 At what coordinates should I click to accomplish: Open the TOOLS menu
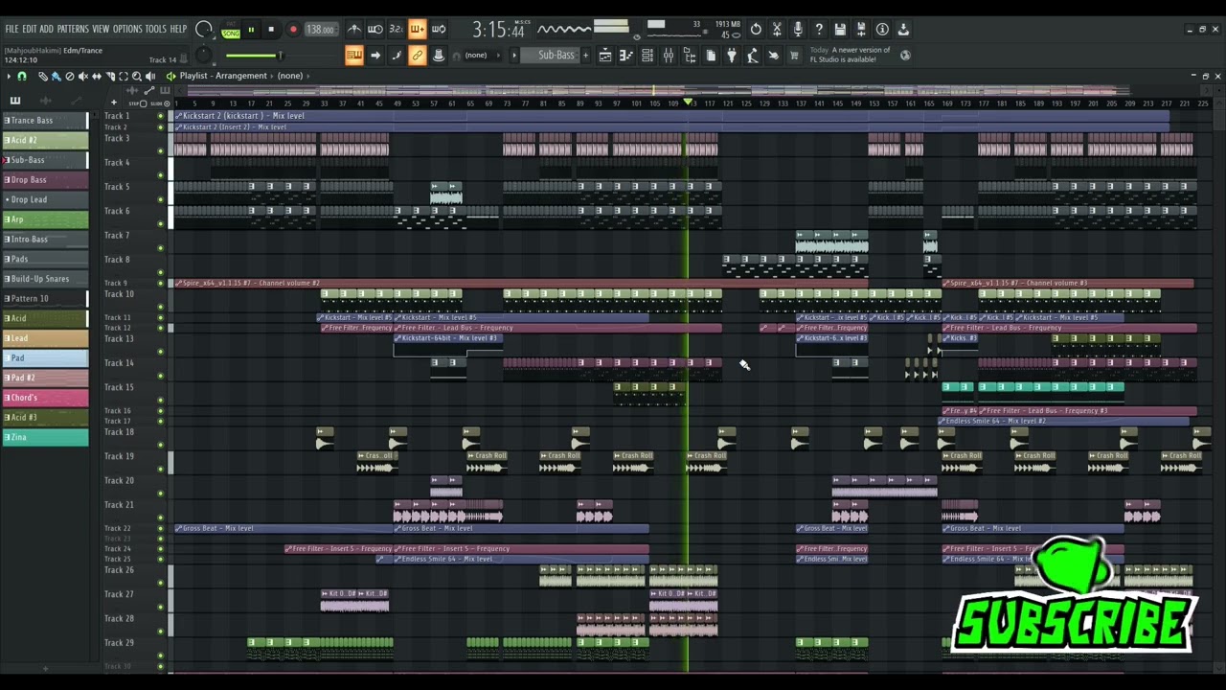coord(155,30)
